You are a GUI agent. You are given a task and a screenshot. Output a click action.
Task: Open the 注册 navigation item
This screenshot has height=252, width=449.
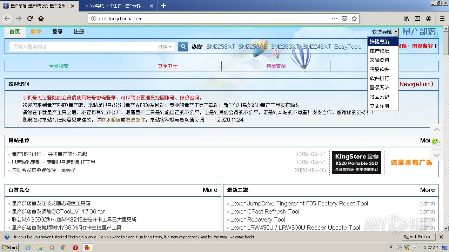tap(79, 31)
